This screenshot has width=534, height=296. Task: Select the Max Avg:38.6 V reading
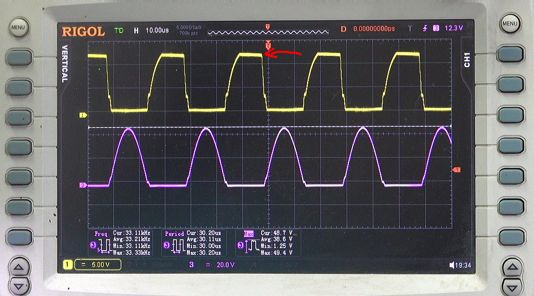point(277,239)
